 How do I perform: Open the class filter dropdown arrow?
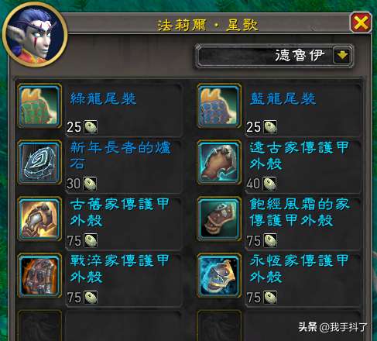(x=342, y=55)
